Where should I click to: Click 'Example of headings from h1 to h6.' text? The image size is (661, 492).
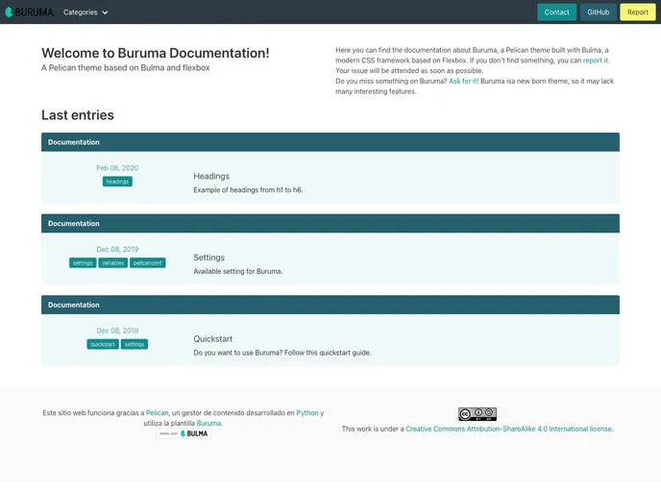tap(248, 190)
